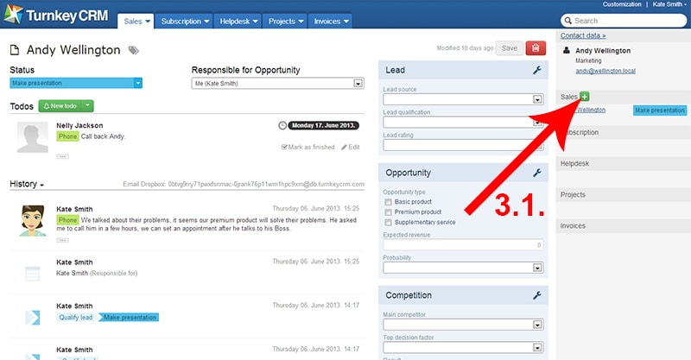This screenshot has height=360, width=691.
Task: Click the magnifier icon in search box
Action: click(x=568, y=21)
